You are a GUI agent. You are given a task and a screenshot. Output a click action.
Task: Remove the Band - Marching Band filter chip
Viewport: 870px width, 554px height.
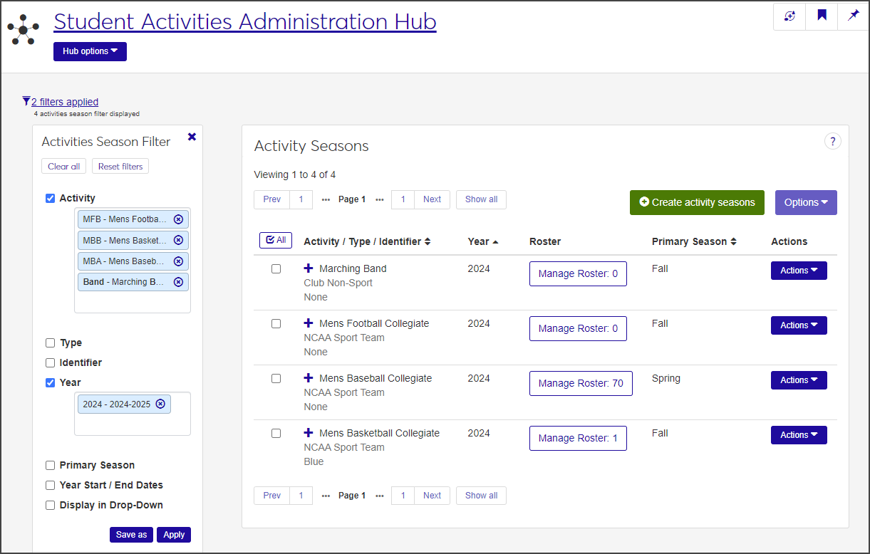pos(178,282)
